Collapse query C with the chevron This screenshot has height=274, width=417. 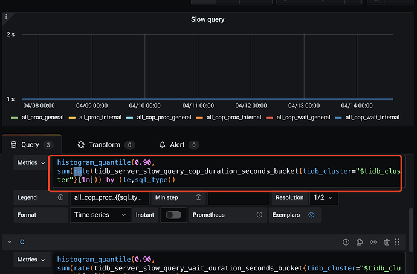coord(10,242)
